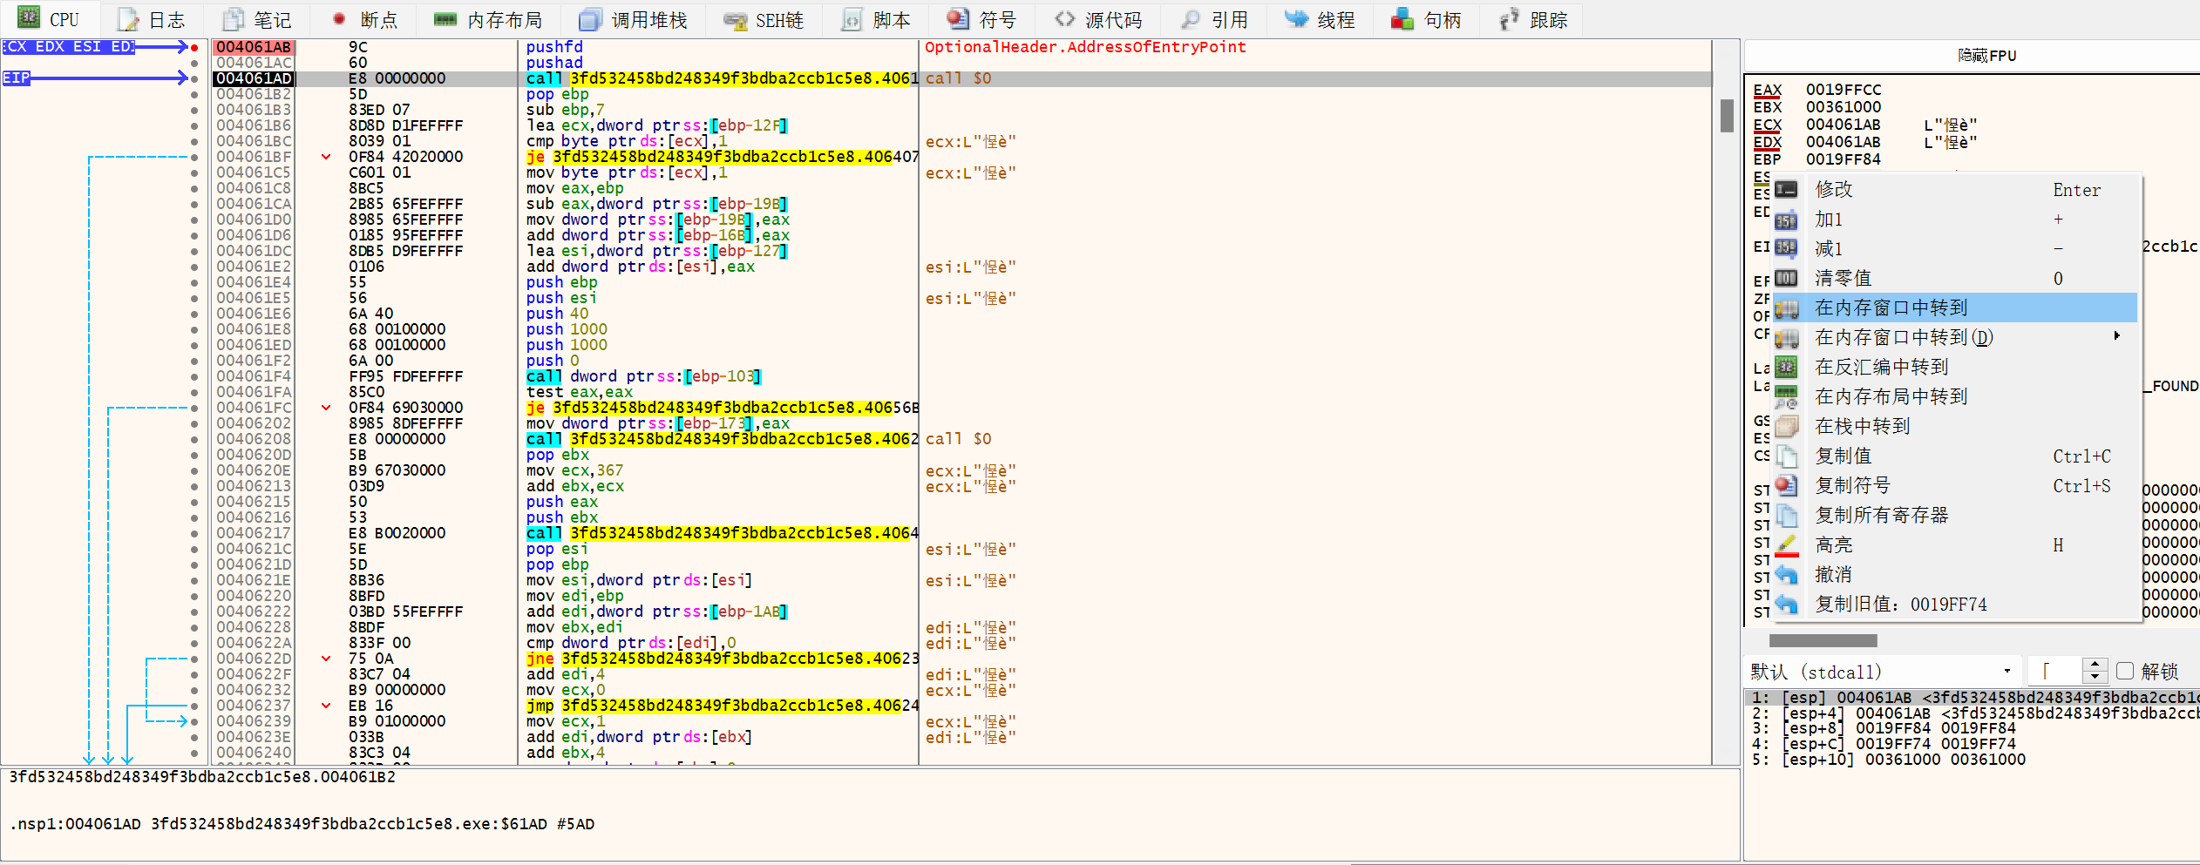The width and height of the screenshot is (2200, 865).
Task: Click the vertical scrollbar thumb of the disassembly
Action: 1727,116
